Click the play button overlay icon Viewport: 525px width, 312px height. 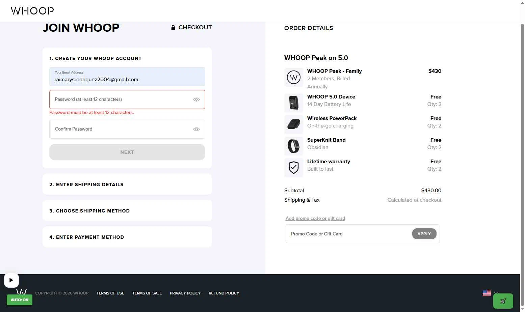pyautogui.click(x=11, y=280)
